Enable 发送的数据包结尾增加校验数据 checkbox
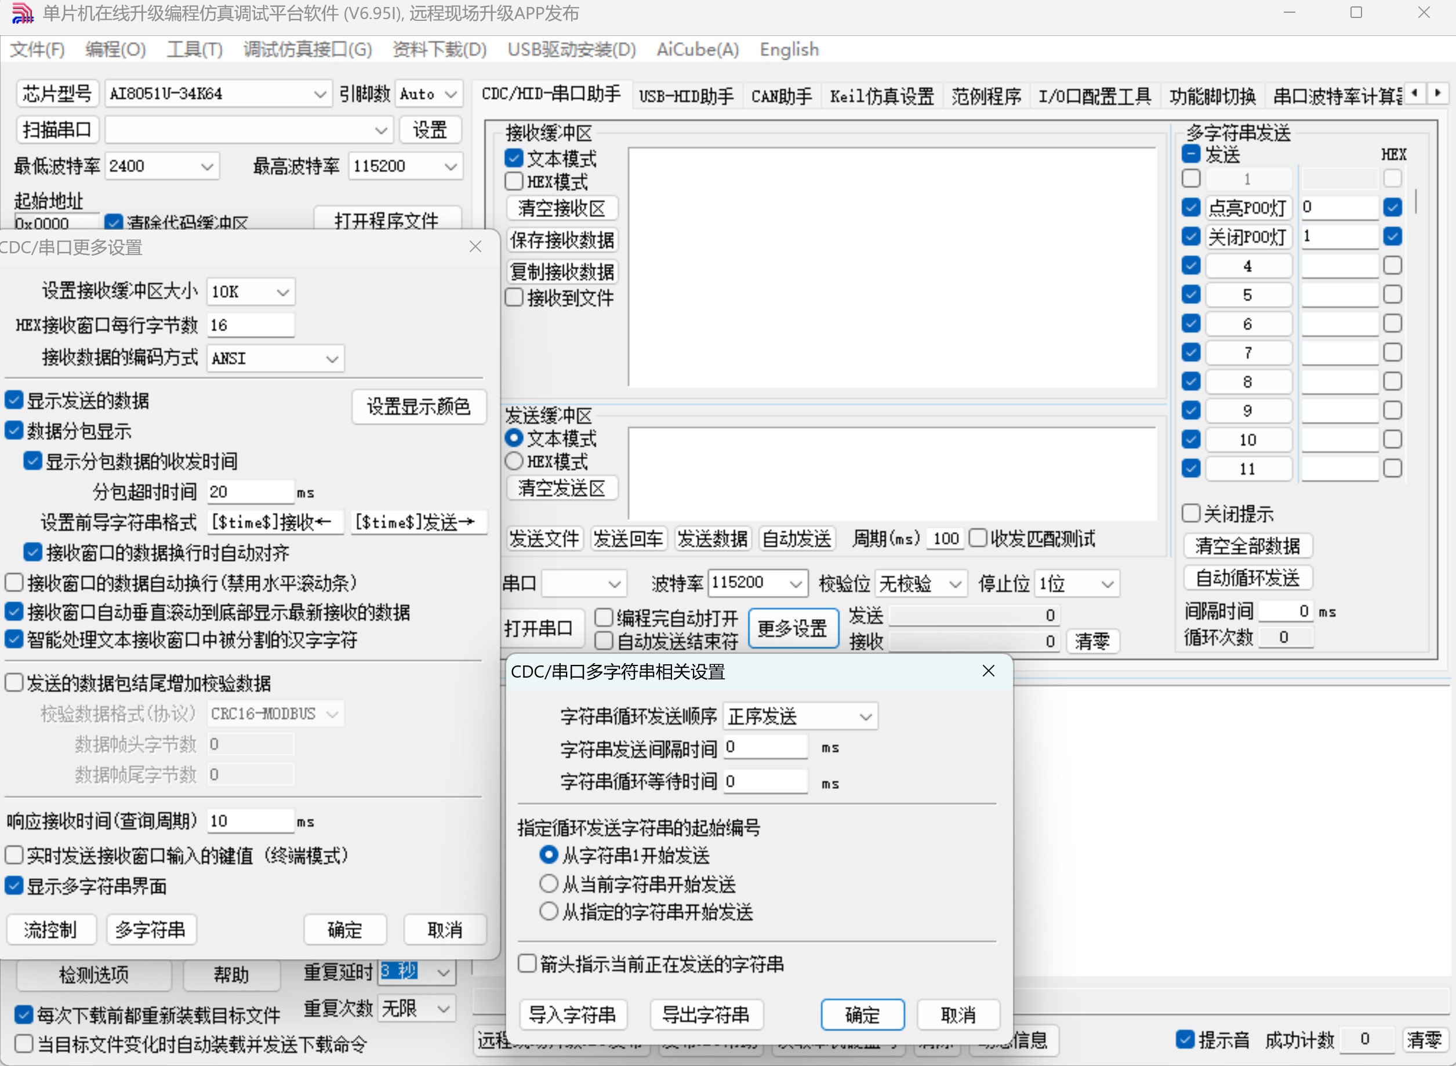Image resolution: width=1456 pixels, height=1066 pixels. point(13,683)
